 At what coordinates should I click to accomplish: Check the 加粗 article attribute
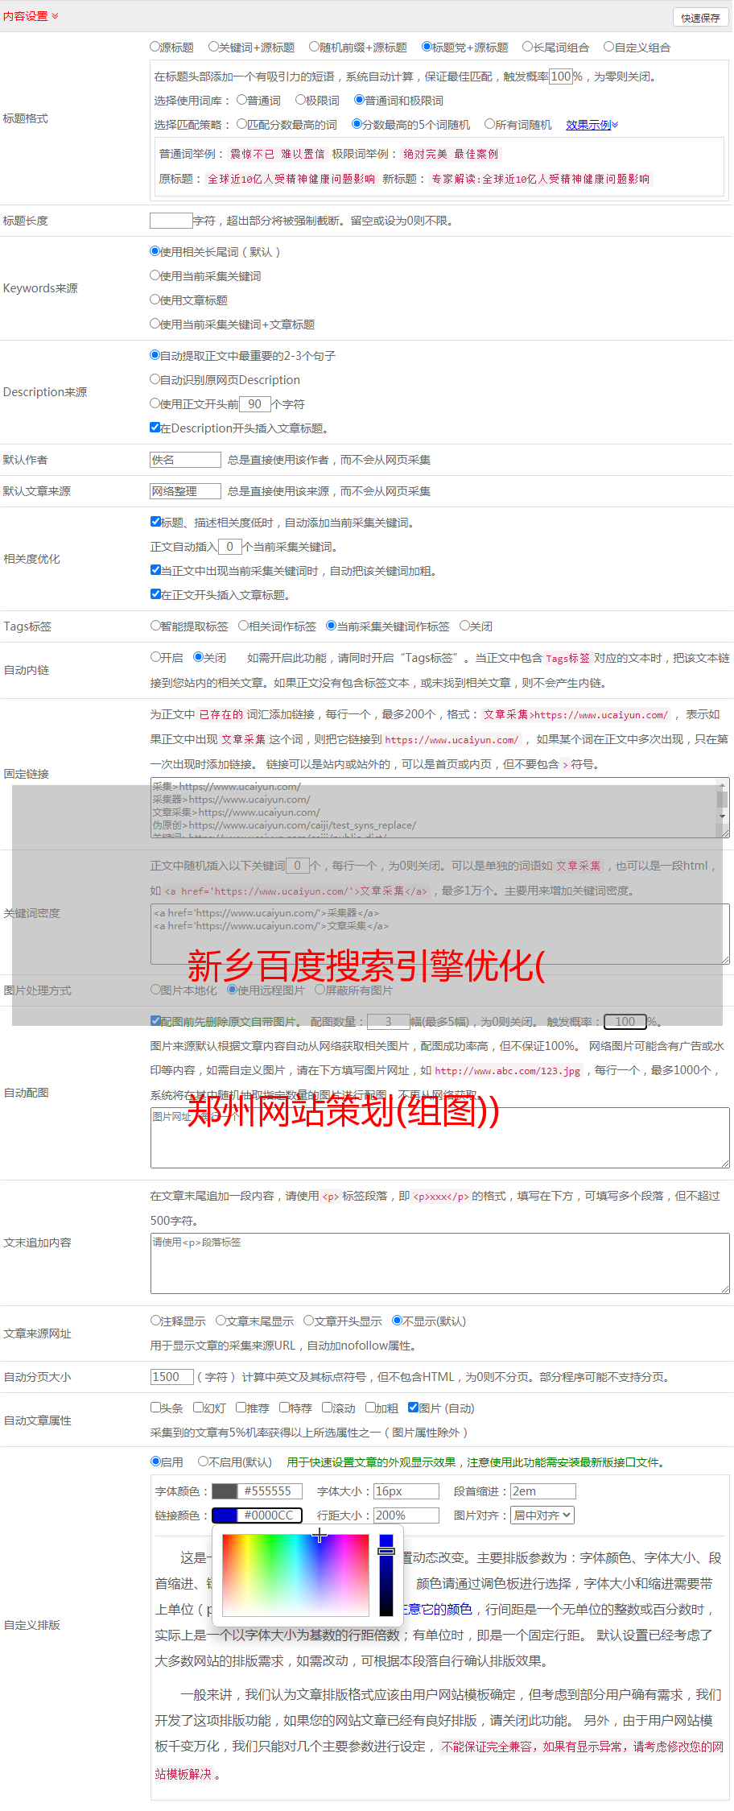pos(370,1408)
